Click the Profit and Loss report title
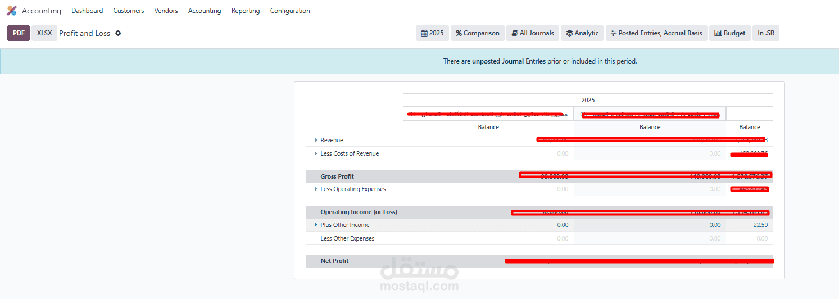 pos(84,33)
